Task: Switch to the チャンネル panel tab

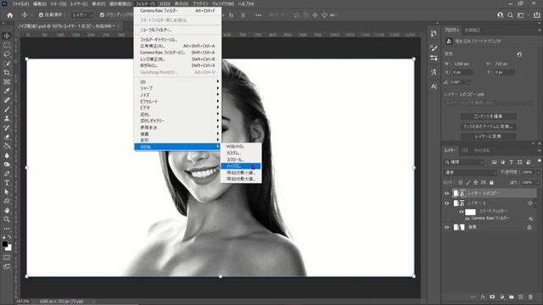Action: pyautogui.click(x=482, y=151)
